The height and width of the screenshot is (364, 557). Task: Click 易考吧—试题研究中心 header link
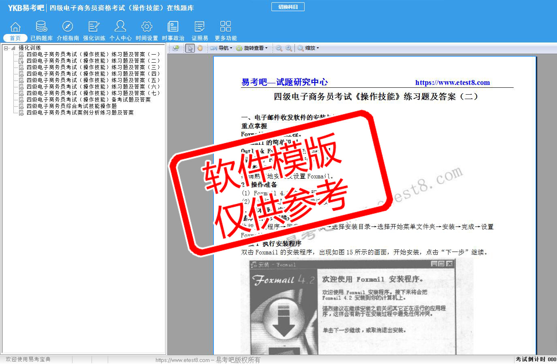[285, 82]
